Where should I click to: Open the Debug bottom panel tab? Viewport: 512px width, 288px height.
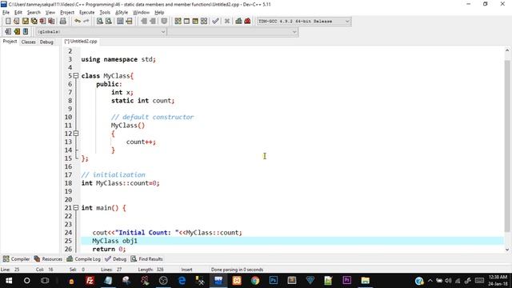point(115,259)
